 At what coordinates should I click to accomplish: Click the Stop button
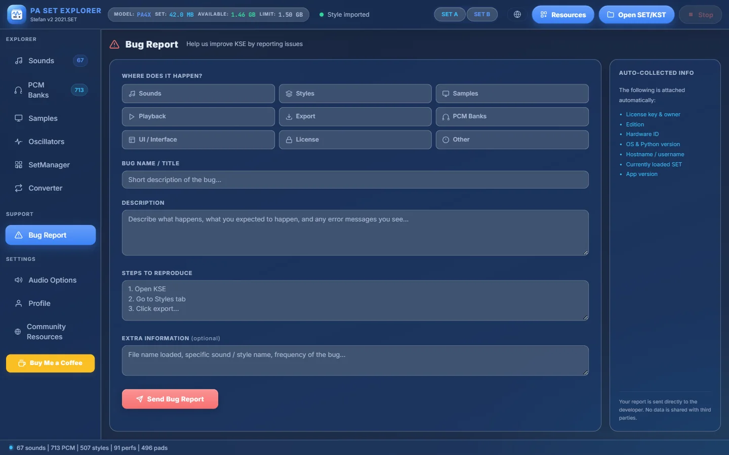pos(700,15)
